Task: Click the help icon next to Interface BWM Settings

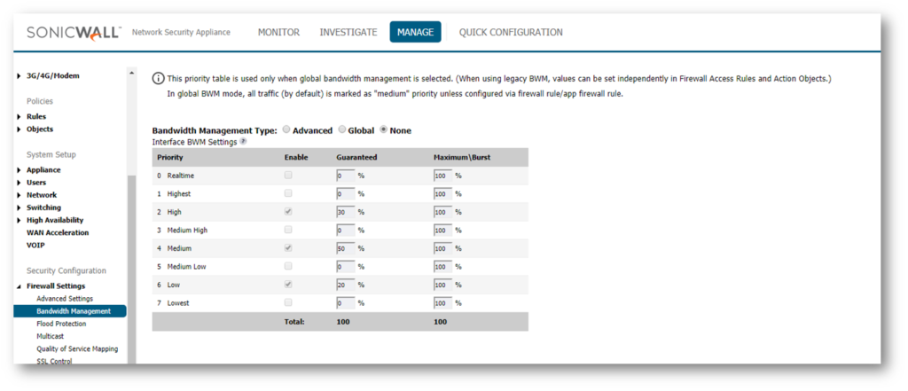Action: click(243, 141)
